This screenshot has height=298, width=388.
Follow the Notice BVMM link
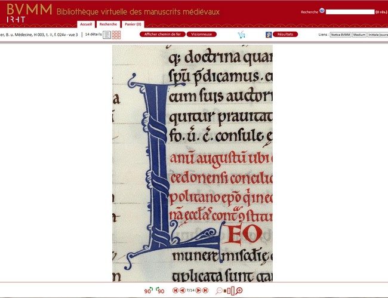pos(340,35)
